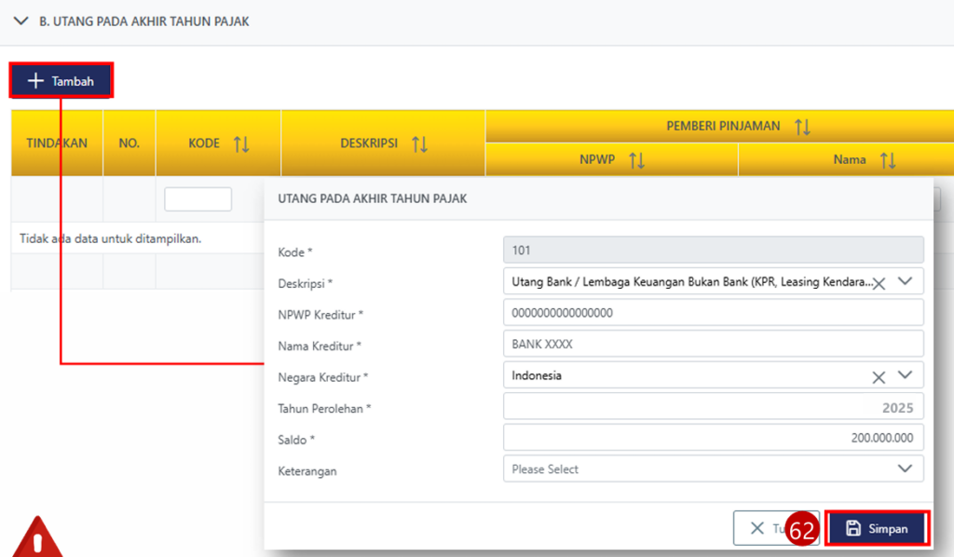954x557 pixels.
Task: Click the Tambah add button
Action: tap(61, 81)
